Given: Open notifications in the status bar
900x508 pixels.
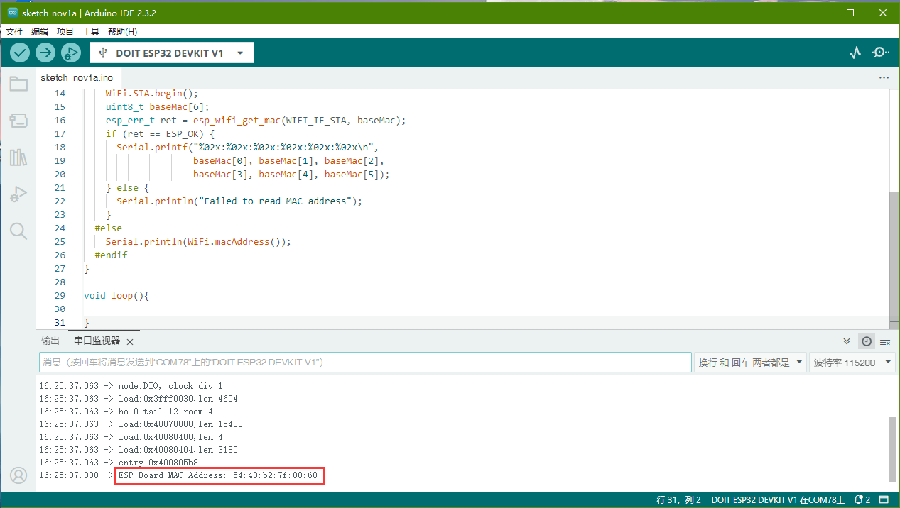Looking at the screenshot, I should coord(862,500).
